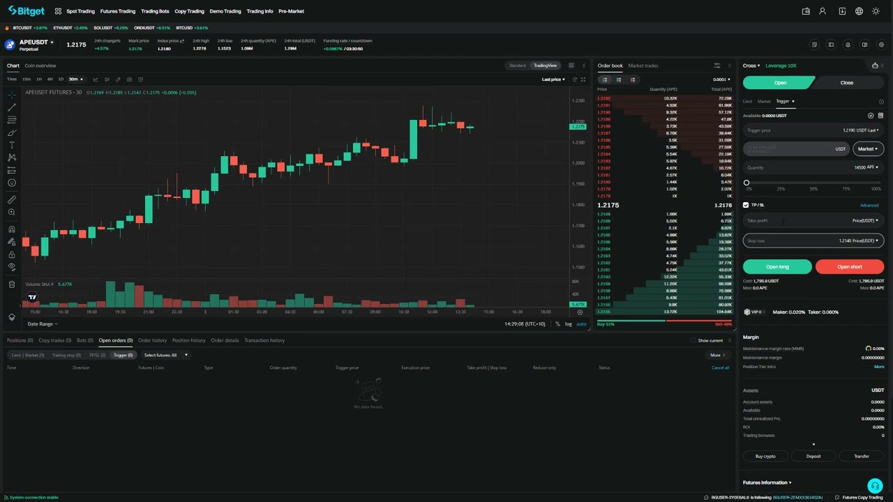Select the text annotation tool
This screenshot has height=502, width=893.
[12, 145]
